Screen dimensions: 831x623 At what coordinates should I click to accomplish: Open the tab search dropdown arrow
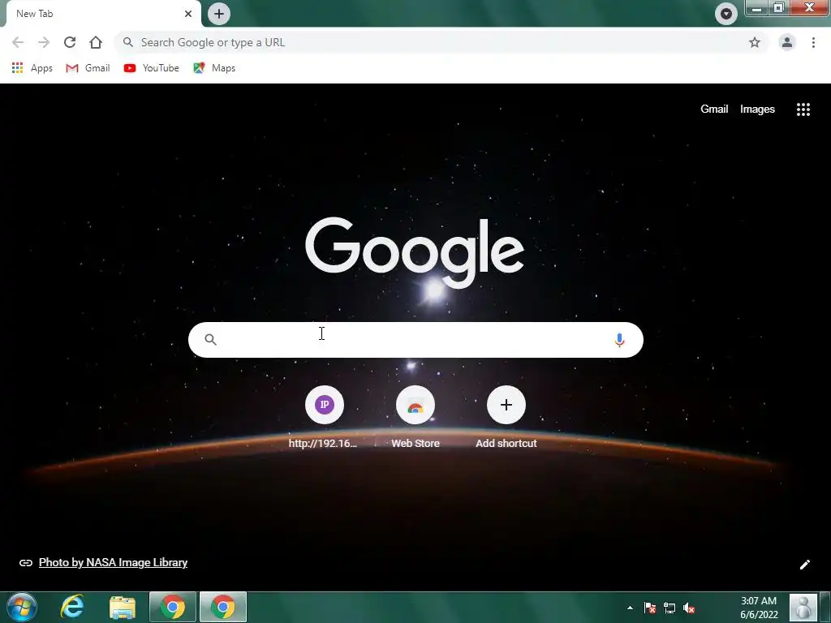[726, 14]
